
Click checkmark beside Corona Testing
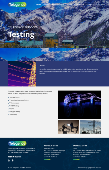(9, 97)
